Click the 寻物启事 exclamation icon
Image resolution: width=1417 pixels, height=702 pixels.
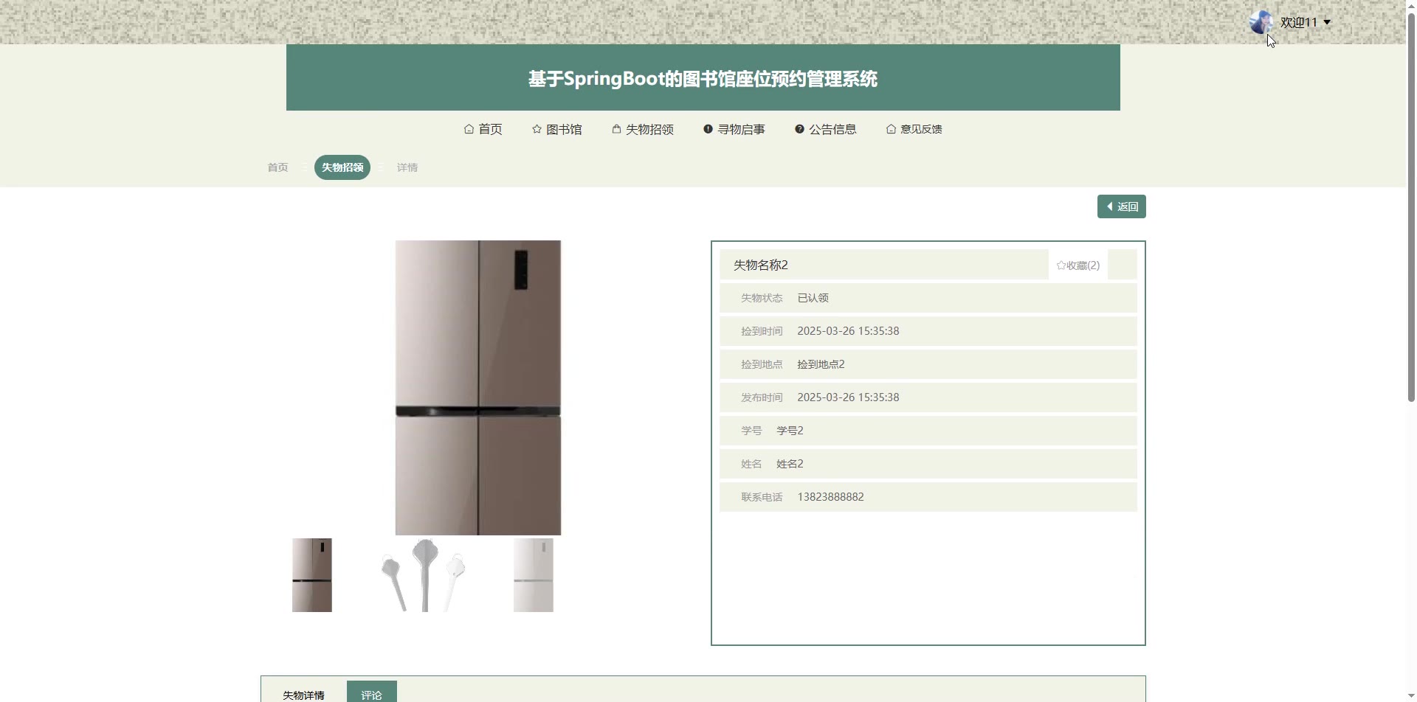coord(708,129)
